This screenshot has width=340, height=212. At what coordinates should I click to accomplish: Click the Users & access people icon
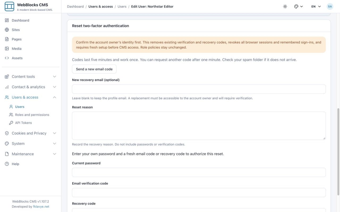pyautogui.click(x=7, y=97)
